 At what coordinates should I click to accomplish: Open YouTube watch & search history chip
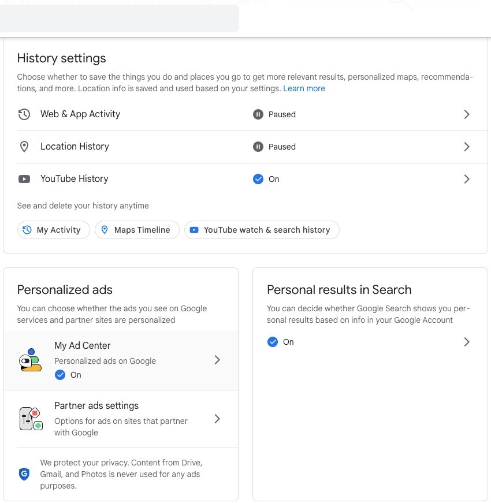[262, 230]
